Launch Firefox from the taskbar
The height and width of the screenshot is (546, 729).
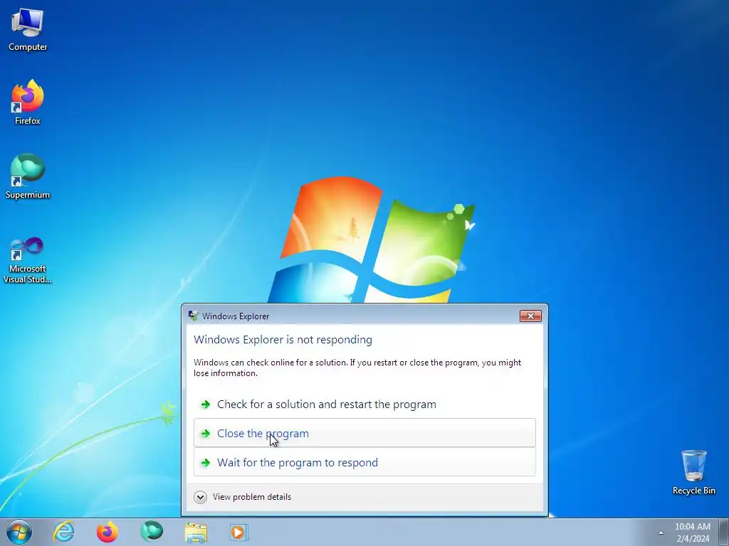tap(107, 532)
